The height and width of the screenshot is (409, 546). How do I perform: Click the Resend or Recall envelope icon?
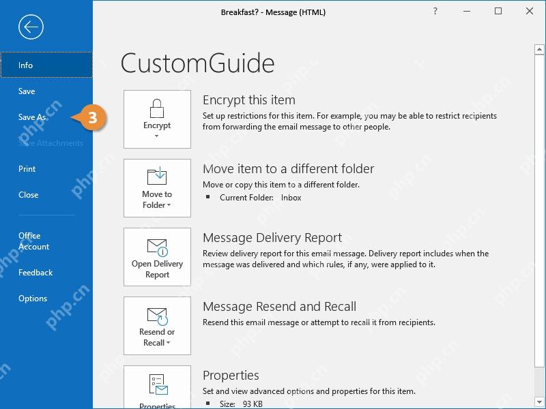point(158,316)
